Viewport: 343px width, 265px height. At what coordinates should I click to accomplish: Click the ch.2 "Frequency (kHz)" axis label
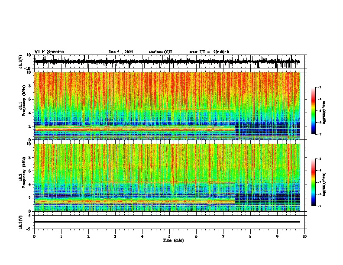click(24, 172)
